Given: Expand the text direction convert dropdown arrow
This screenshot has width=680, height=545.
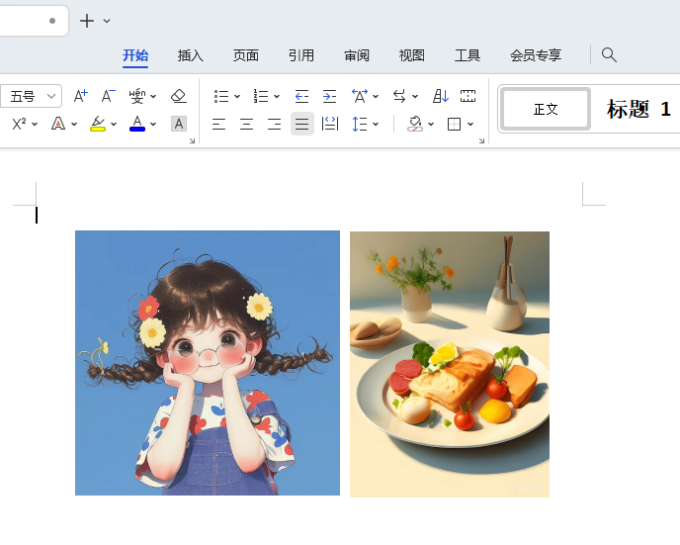Looking at the screenshot, I should [x=415, y=96].
